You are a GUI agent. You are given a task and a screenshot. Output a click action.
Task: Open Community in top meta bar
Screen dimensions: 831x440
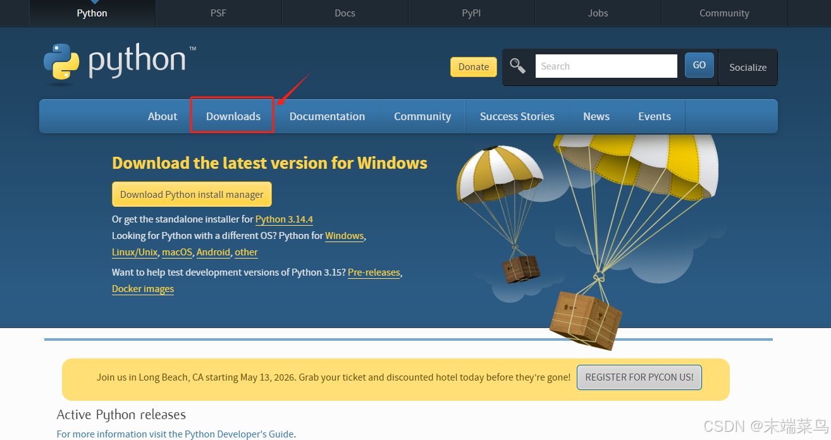tap(724, 13)
